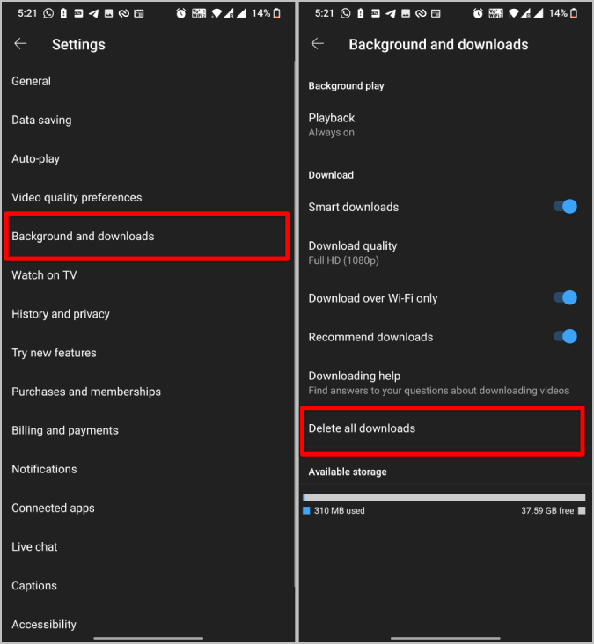Tap the back arrow beside Background and downloads title

tap(318, 43)
